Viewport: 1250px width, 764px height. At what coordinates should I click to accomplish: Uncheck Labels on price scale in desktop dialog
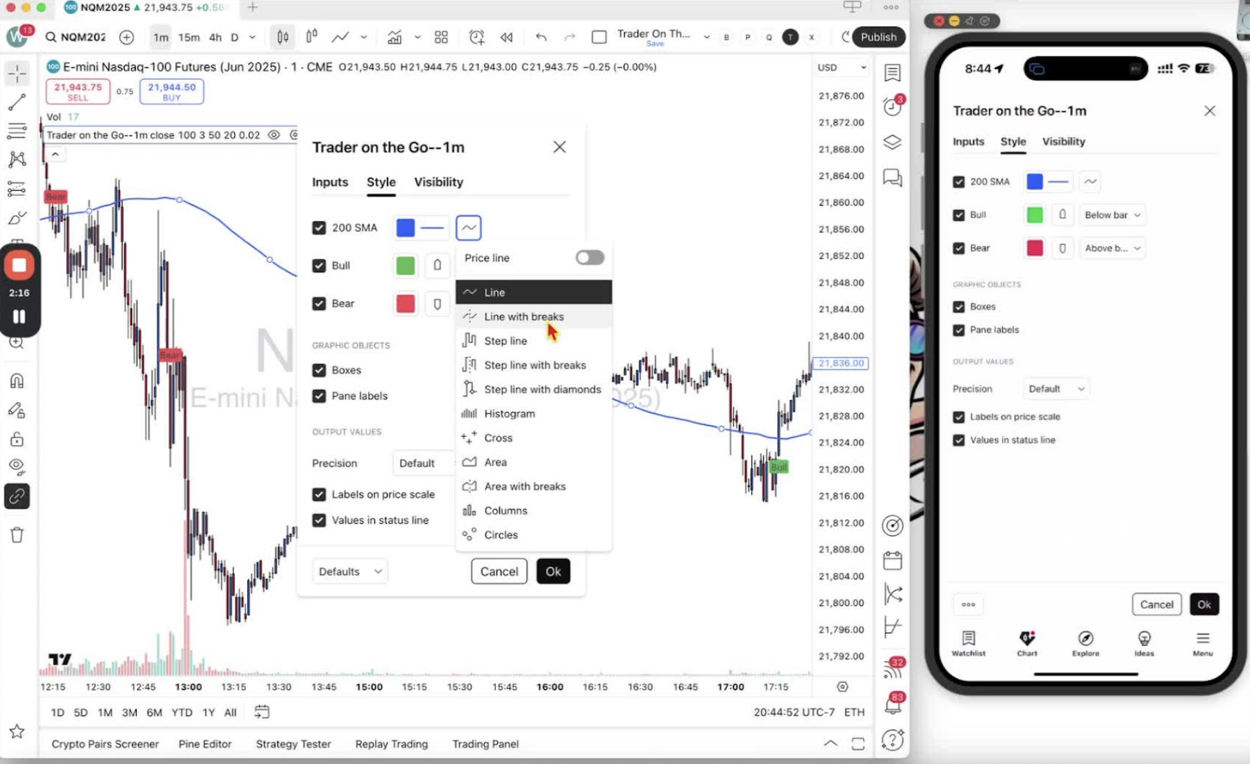click(319, 495)
